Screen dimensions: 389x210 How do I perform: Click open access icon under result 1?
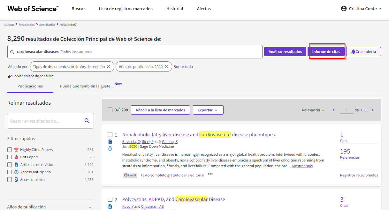110,148
